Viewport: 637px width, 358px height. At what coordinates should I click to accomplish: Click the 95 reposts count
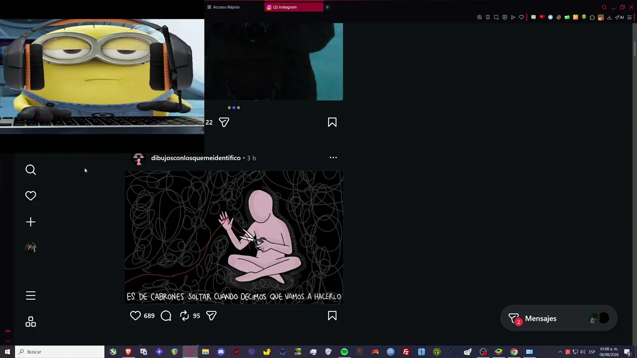tap(197, 316)
